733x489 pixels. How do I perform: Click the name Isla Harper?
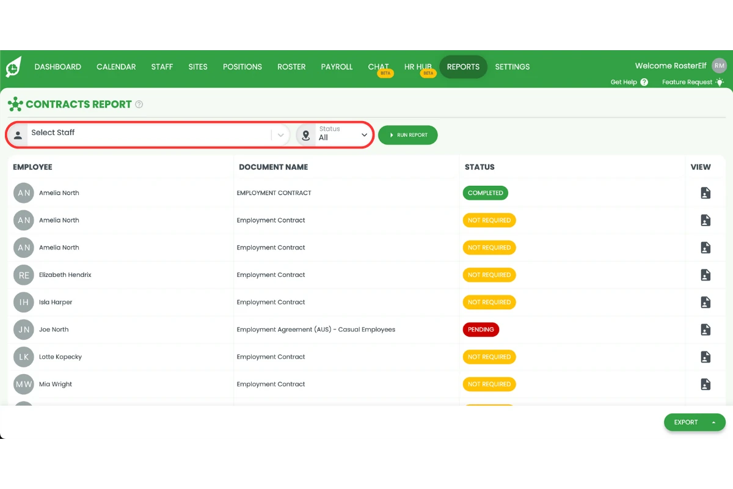(56, 303)
